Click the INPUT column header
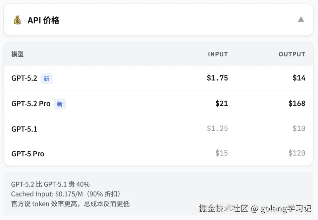This screenshot has height=220, width=318. 218,54
